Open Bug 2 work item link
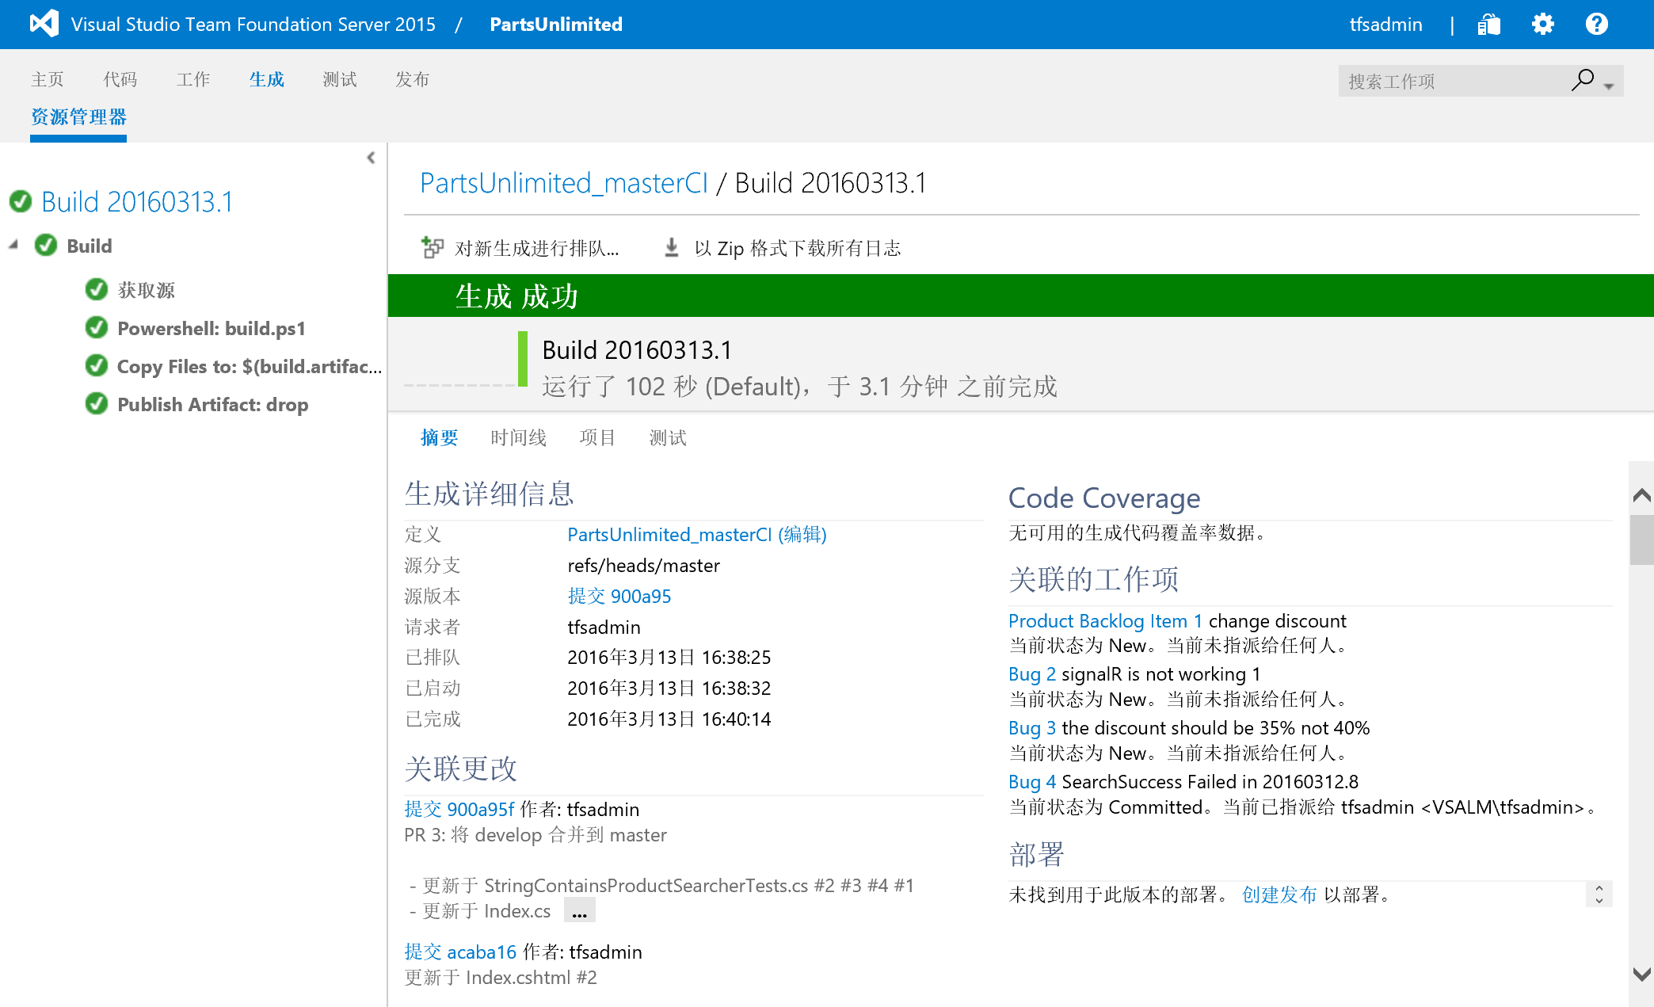The height and width of the screenshot is (1007, 1654). click(1032, 674)
